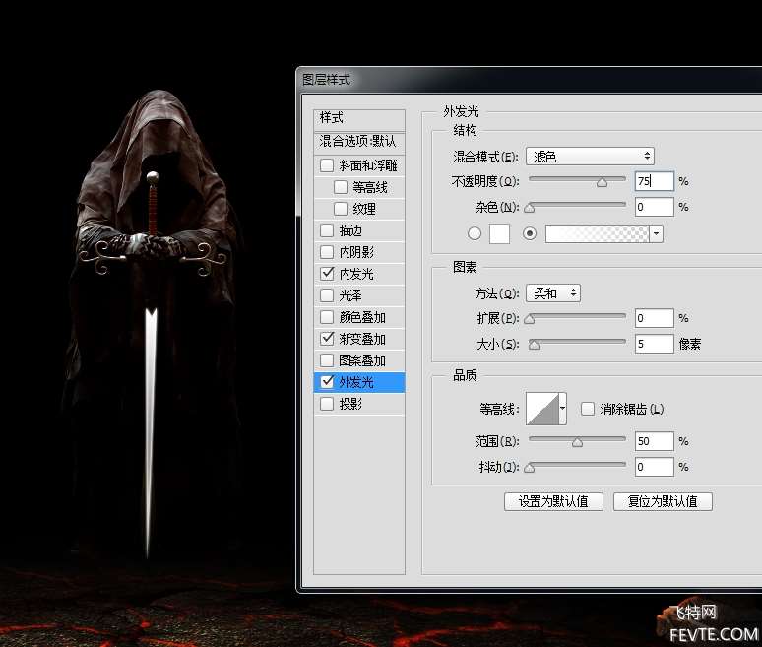Open the 渐变叠加 settings row

[359, 339]
